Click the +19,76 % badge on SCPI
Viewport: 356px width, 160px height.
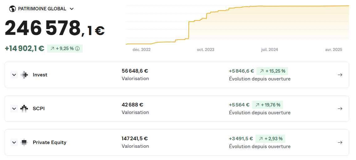(x=267, y=105)
